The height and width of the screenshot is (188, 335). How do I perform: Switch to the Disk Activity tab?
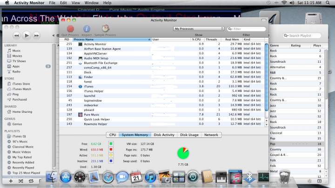(164, 135)
